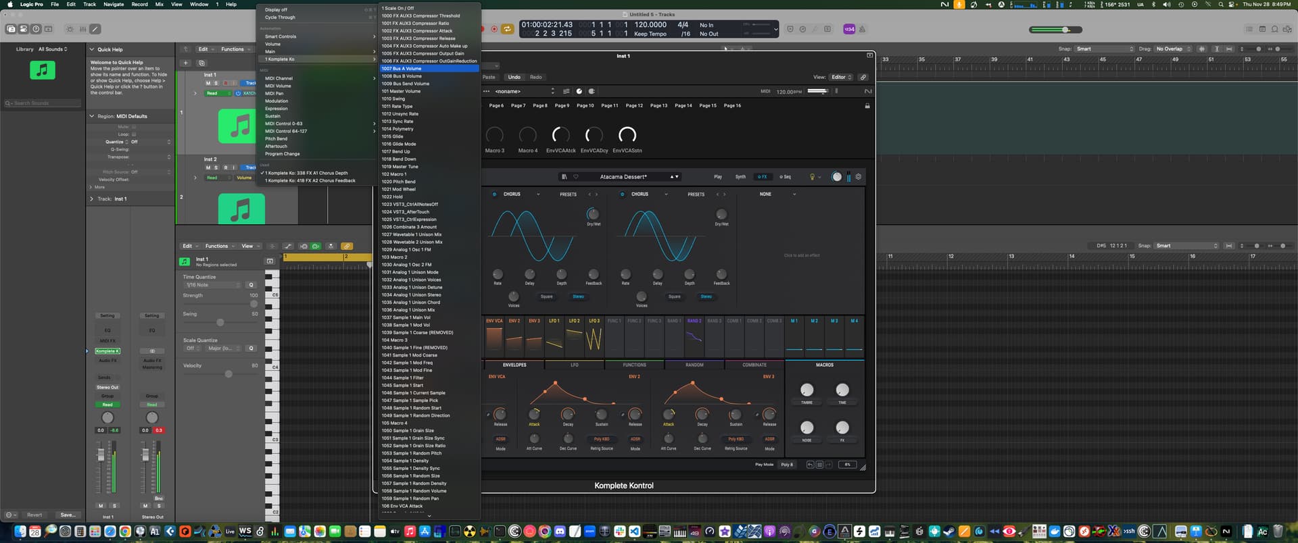Switch to the LFO modulation tab
The image size is (1298, 543).
tap(574, 365)
